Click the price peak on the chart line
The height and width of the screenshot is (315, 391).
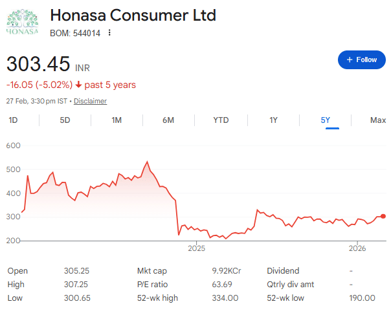(x=148, y=161)
